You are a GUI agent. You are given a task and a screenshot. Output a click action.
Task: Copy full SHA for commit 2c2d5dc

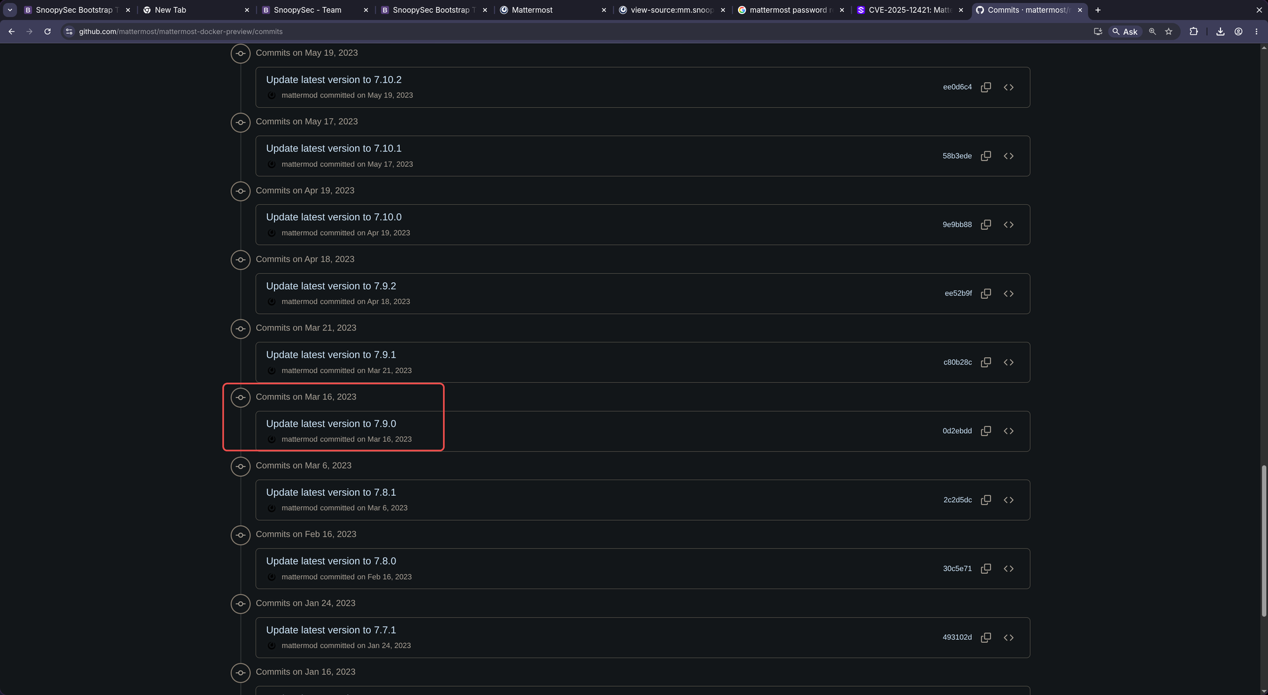click(x=986, y=500)
